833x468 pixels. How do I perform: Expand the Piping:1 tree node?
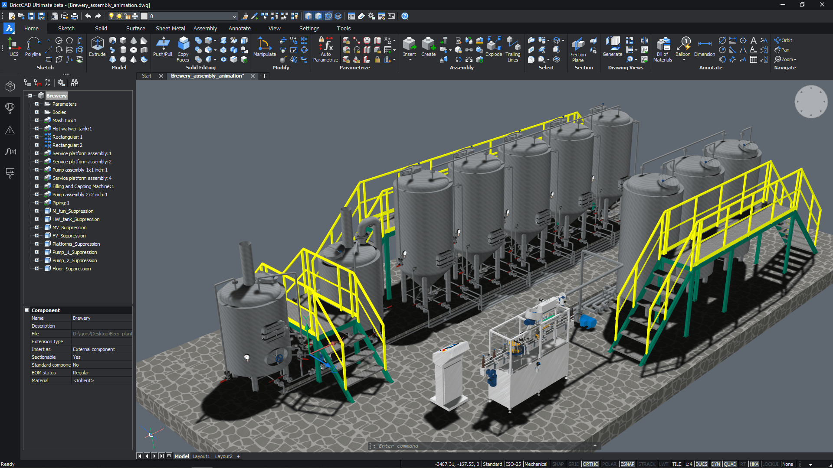click(36, 202)
